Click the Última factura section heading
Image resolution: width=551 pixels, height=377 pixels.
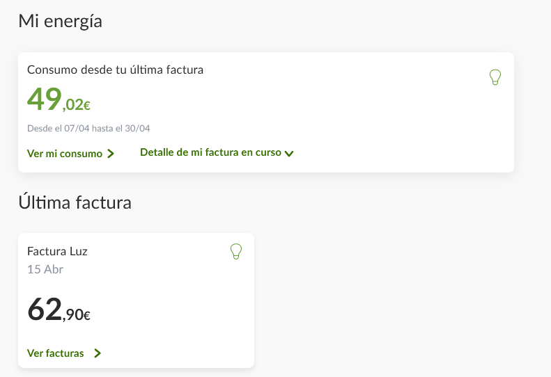75,203
